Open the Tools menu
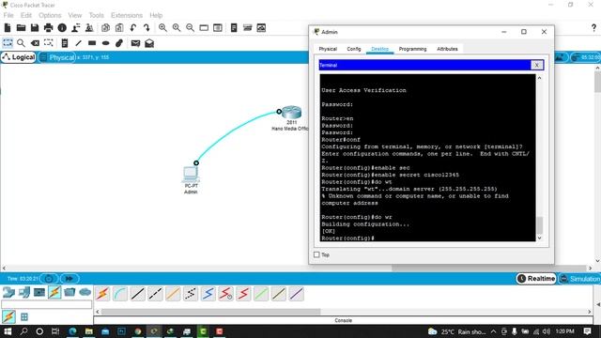 coord(96,15)
